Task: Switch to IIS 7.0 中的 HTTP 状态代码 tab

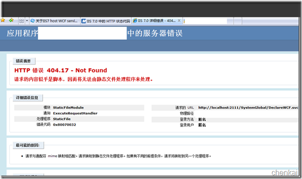Action: pyautogui.click(x=106, y=21)
